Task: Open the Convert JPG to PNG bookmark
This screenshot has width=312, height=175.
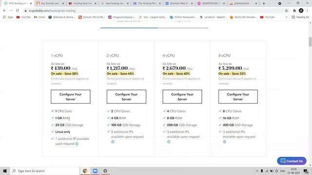Action: click(x=92, y=17)
